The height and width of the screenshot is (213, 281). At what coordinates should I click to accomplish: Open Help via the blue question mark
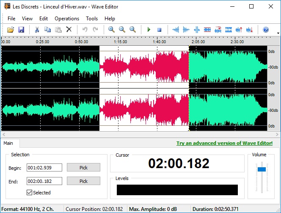coord(266,30)
